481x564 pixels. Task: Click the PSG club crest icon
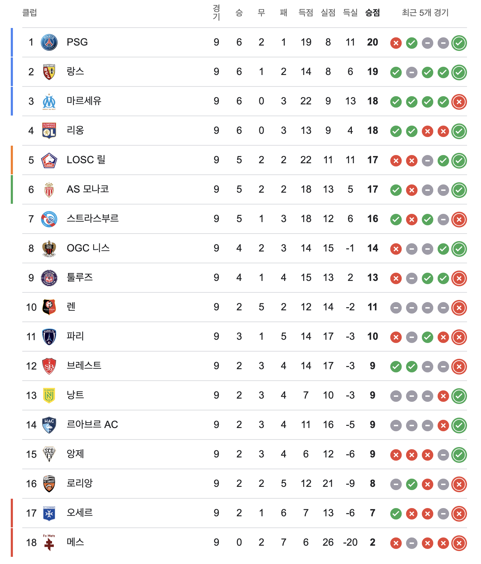coord(49,42)
